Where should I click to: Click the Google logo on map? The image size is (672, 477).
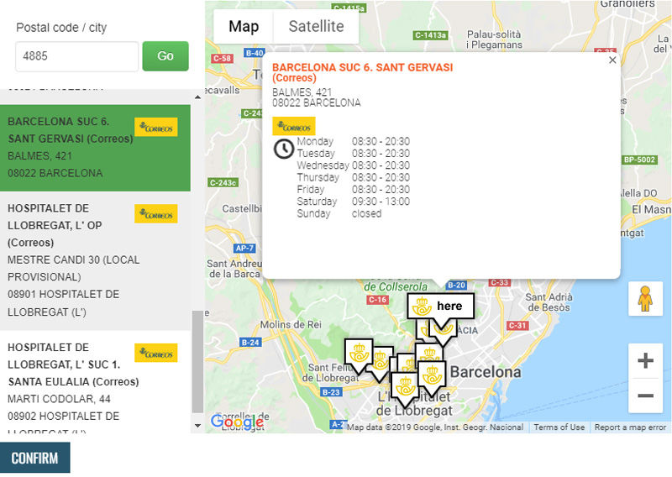tap(237, 422)
